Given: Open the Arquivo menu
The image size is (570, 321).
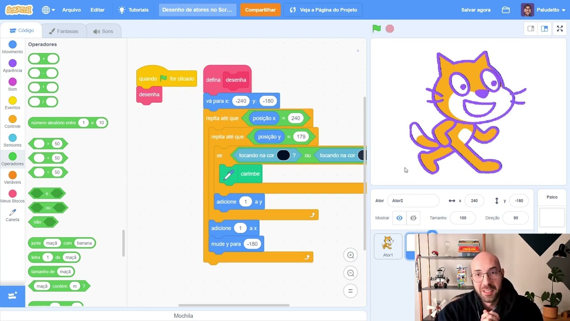Looking at the screenshot, I should [x=71, y=10].
